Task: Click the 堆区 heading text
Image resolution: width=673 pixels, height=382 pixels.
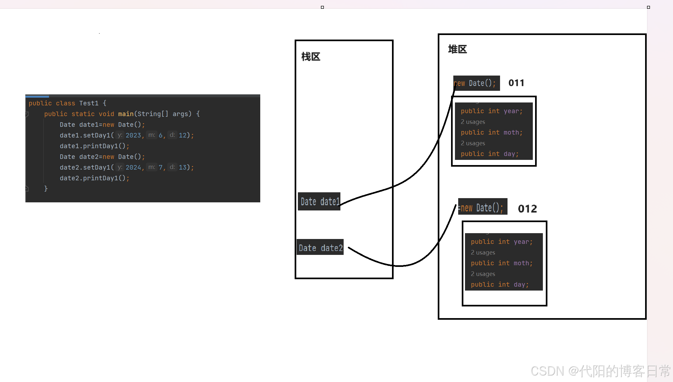Action: coord(457,49)
